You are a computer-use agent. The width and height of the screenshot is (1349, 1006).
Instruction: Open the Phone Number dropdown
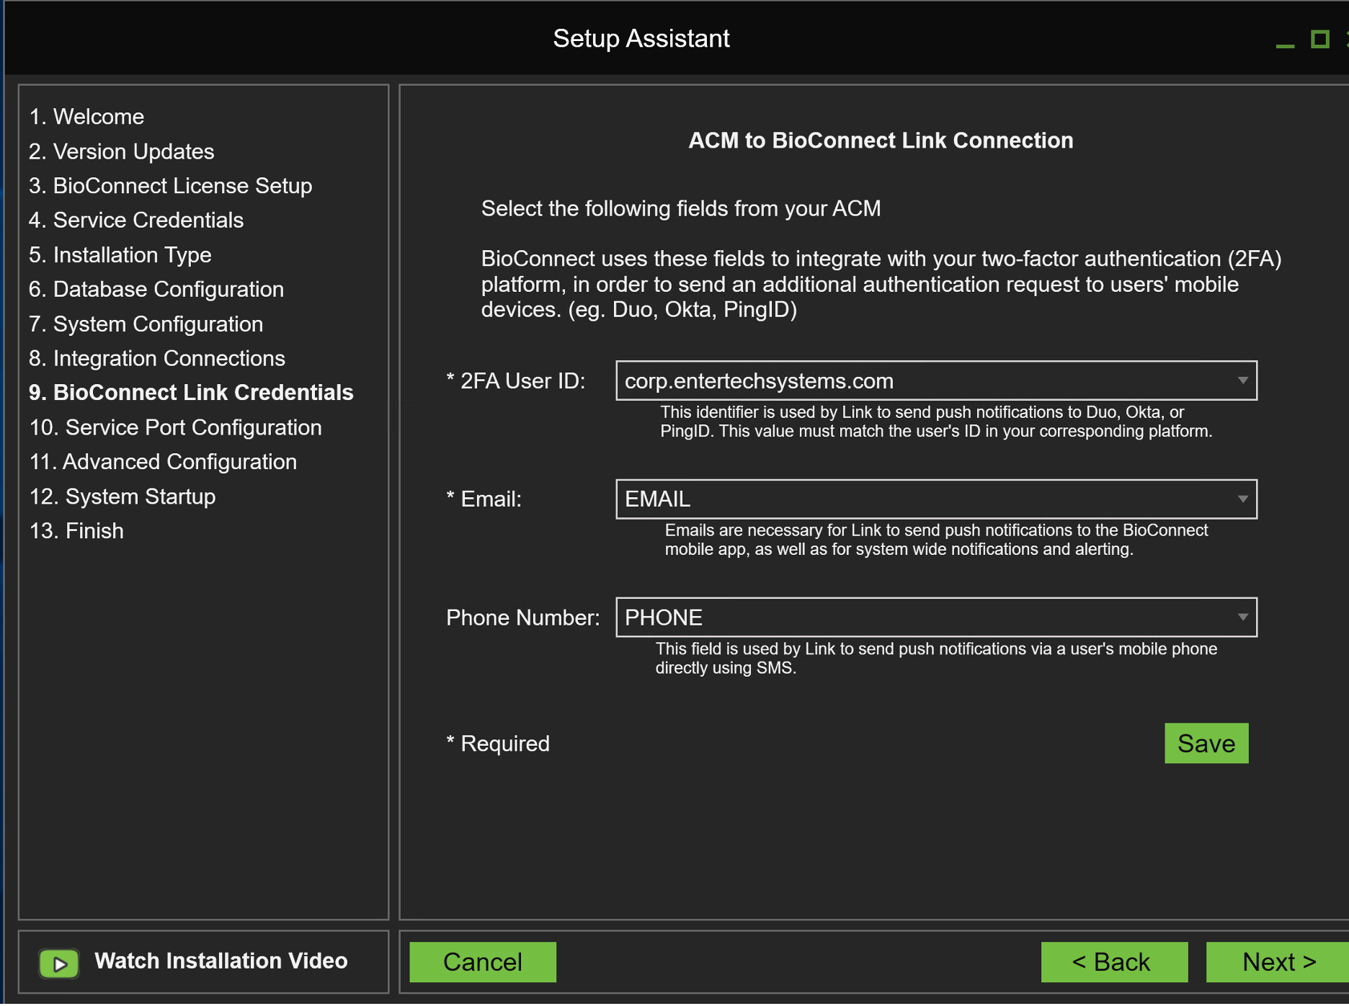[1242, 617]
